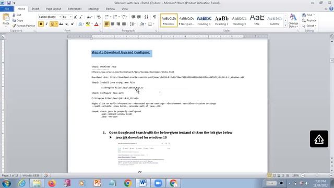Image resolution: width=334 pixels, height=188 pixels.
Task: Open Word Help question mark
Action: 331,9
